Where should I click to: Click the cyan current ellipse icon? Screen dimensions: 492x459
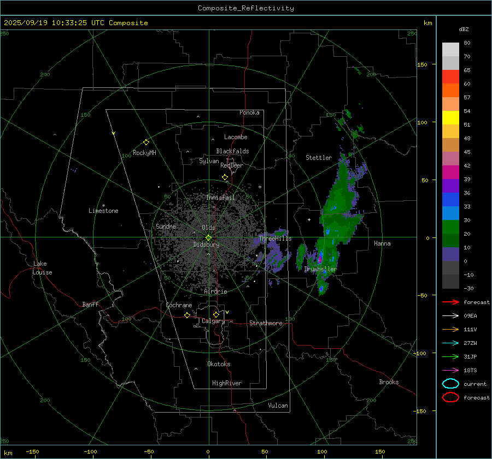click(450, 384)
